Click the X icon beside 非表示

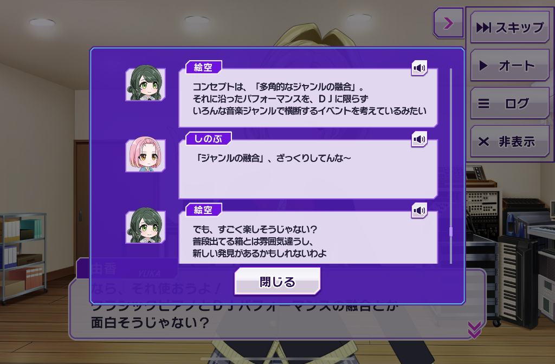click(483, 142)
